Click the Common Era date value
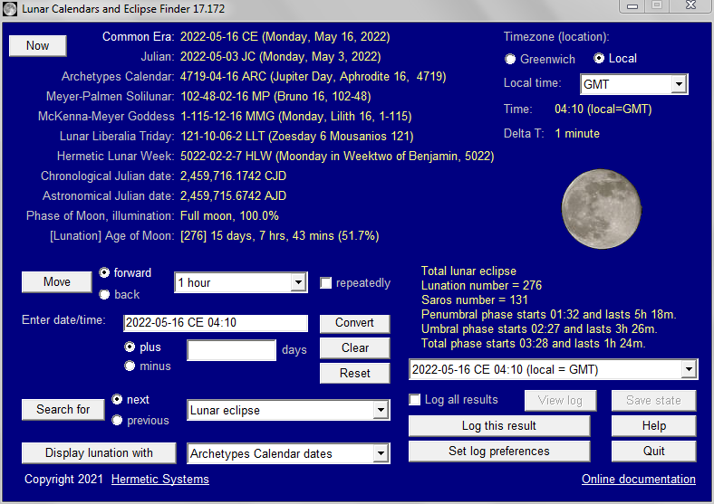714x504 pixels. [285, 37]
